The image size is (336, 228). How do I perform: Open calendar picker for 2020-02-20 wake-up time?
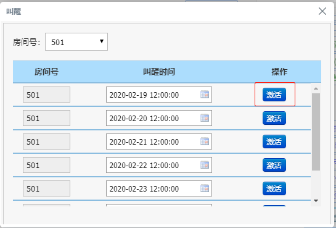(205, 118)
